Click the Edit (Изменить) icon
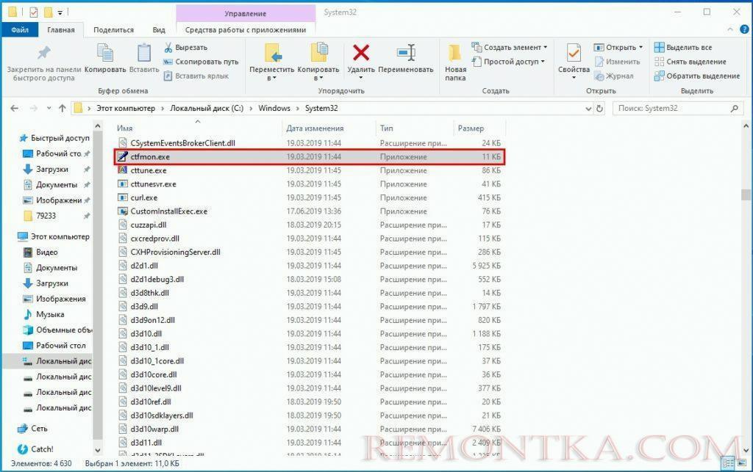Viewport: 753px width, 472px height. (x=599, y=62)
